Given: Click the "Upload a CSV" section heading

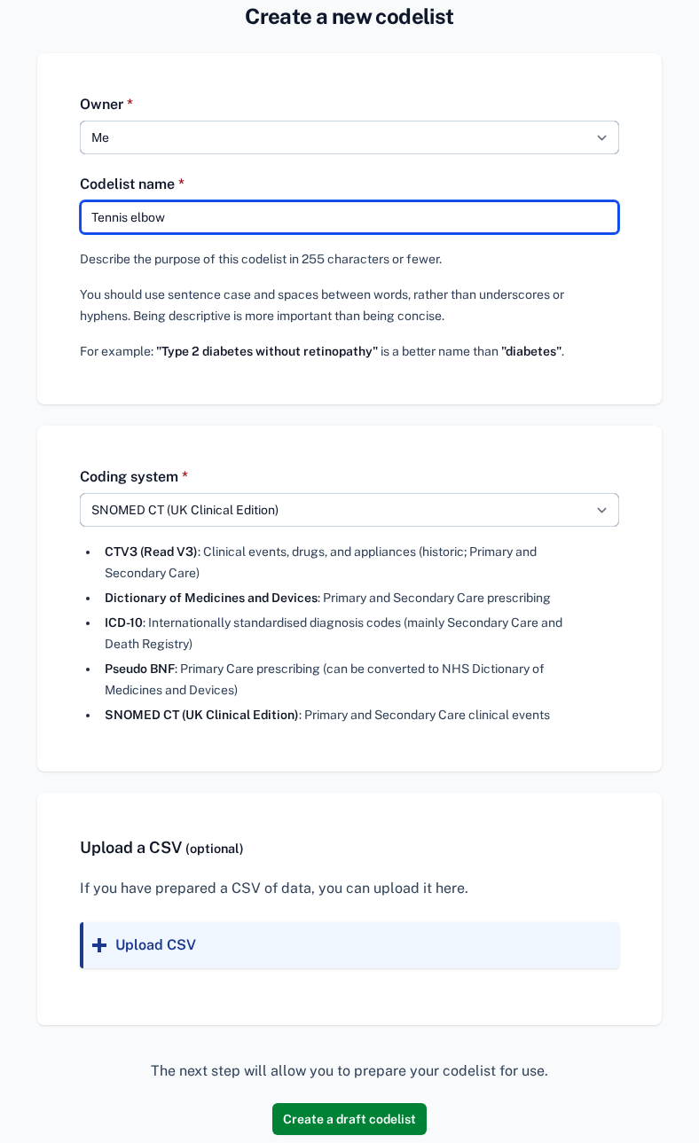Looking at the screenshot, I should [x=131, y=847].
